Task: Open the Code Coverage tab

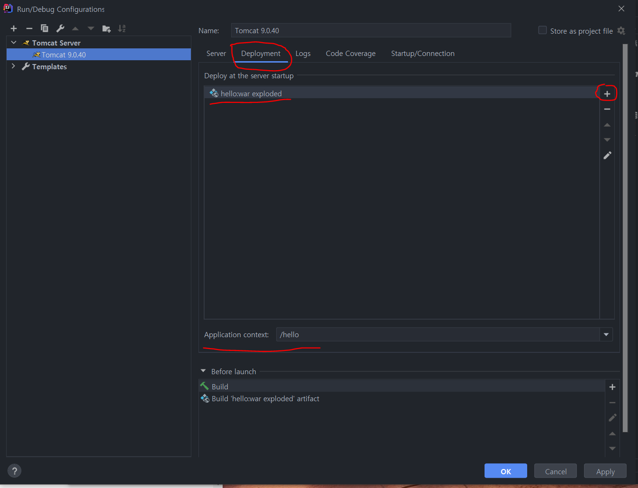Action: click(350, 54)
